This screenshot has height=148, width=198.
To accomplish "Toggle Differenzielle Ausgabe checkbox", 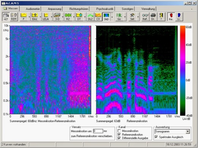I will point(119,138).
